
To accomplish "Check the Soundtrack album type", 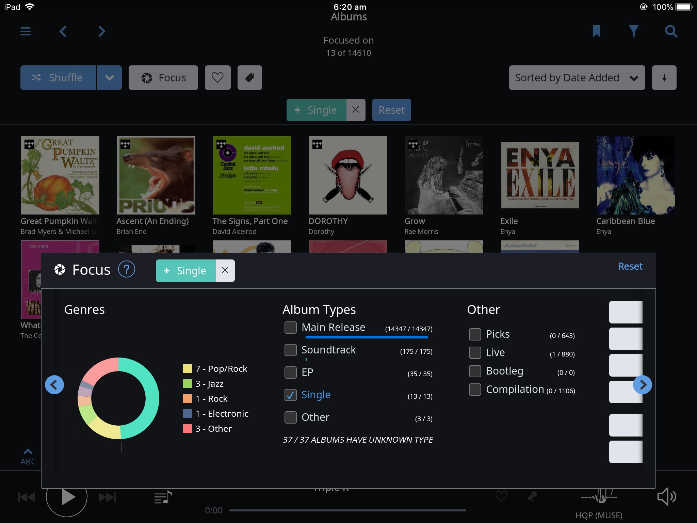I will 291,350.
